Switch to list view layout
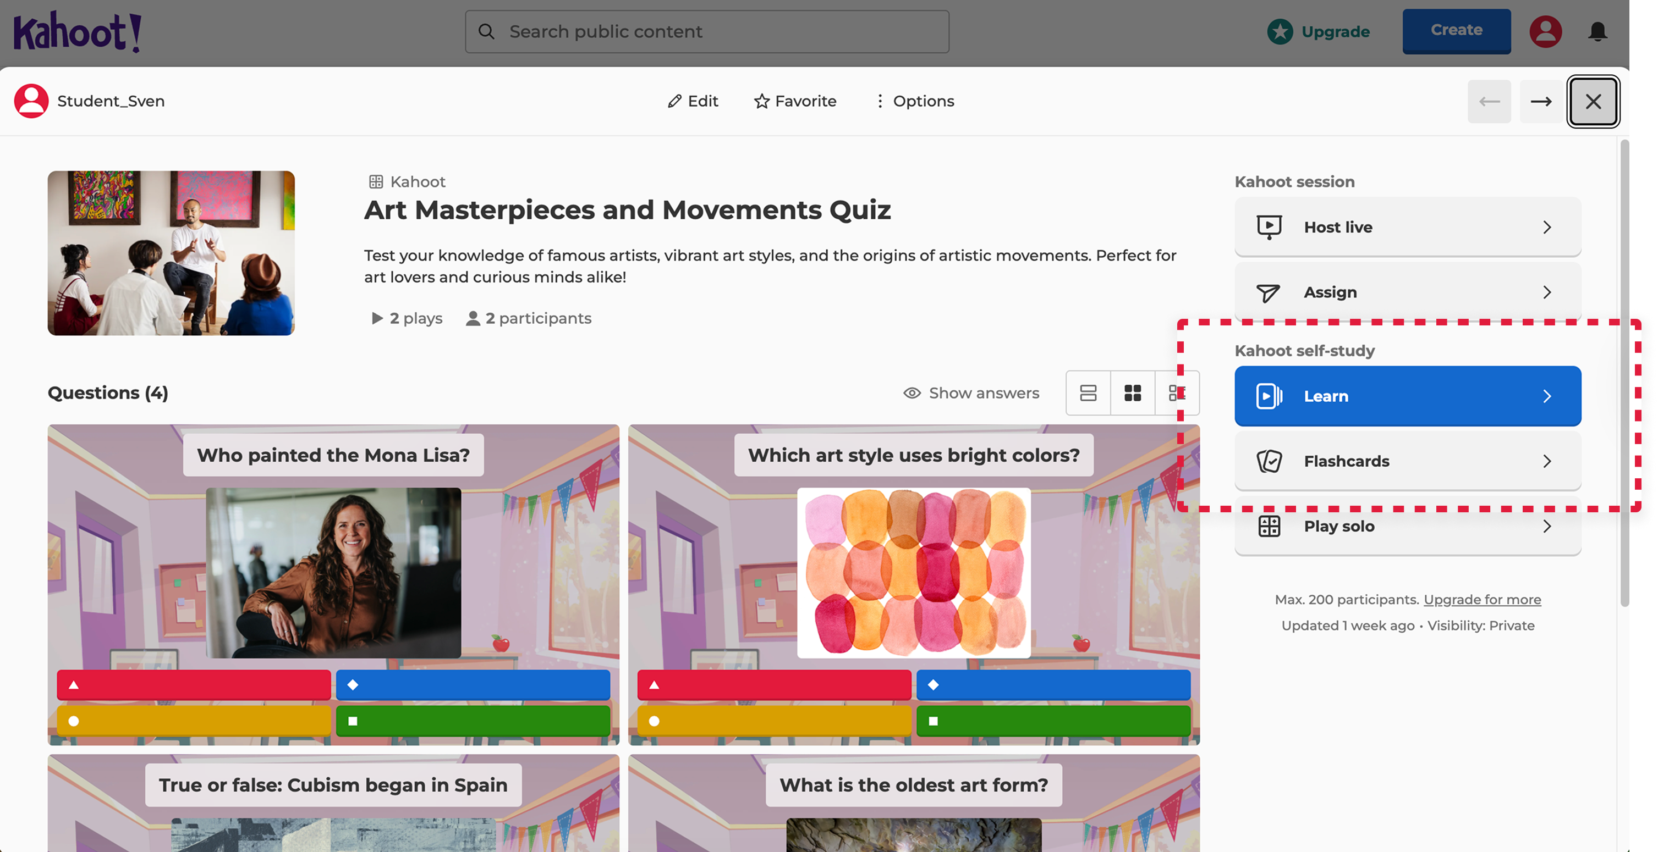The height and width of the screenshot is (852, 1658). coord(1088,393)
